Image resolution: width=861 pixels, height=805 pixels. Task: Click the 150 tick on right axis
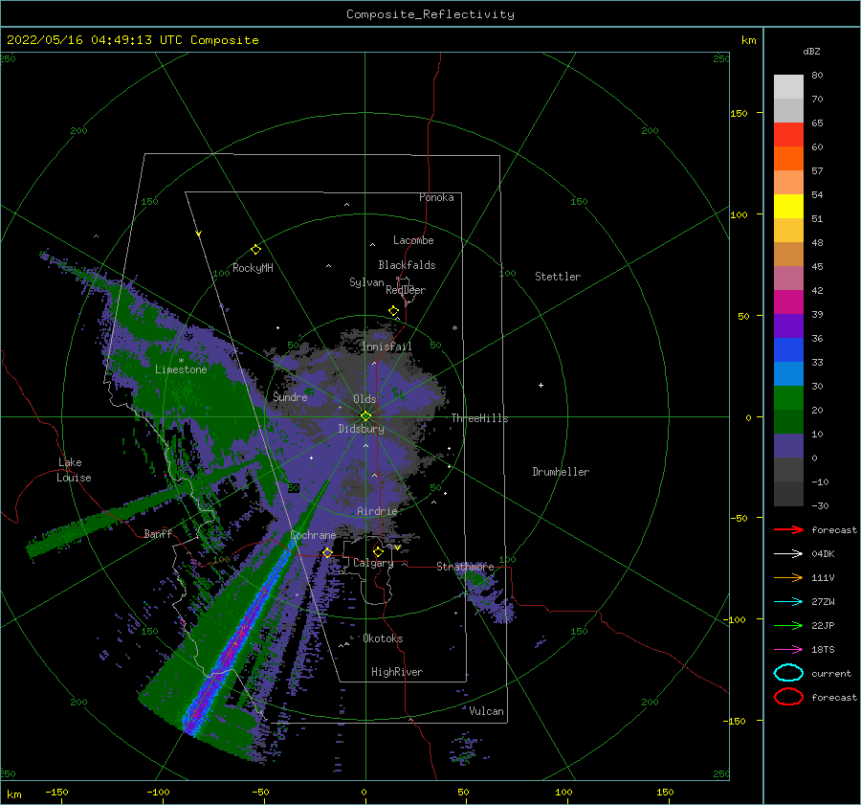pyautogui.click(x=739, y=113)
